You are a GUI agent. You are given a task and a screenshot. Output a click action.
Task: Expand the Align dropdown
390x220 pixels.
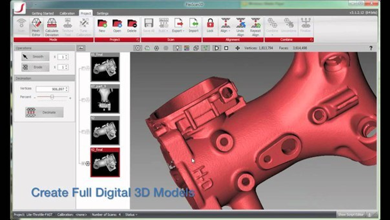click(225, 26)
